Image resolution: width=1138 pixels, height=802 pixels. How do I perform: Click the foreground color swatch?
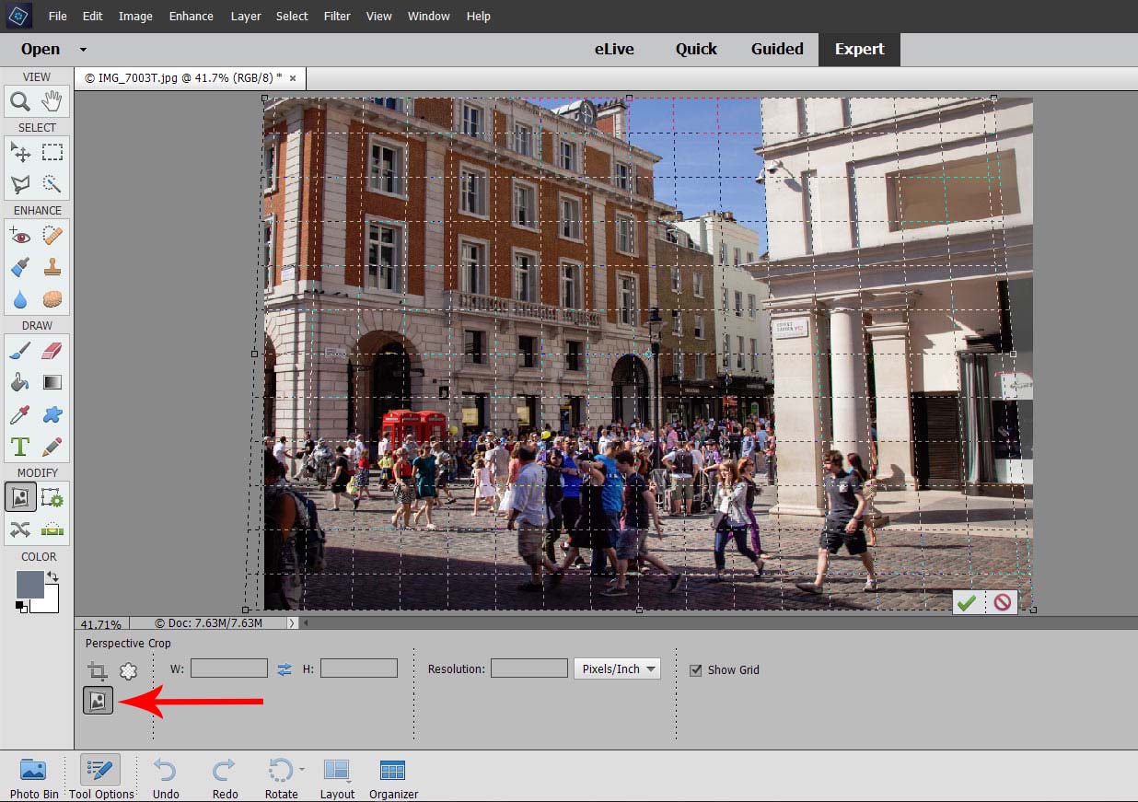29,585
